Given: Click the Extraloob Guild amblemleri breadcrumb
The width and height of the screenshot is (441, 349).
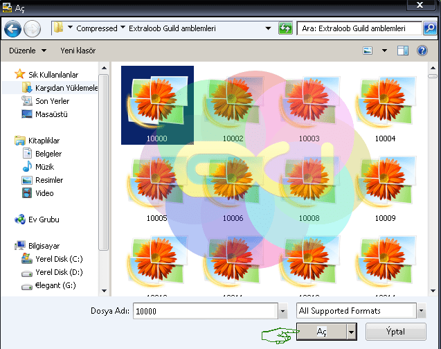Looking at the screenshot, I should click(172, 28).
